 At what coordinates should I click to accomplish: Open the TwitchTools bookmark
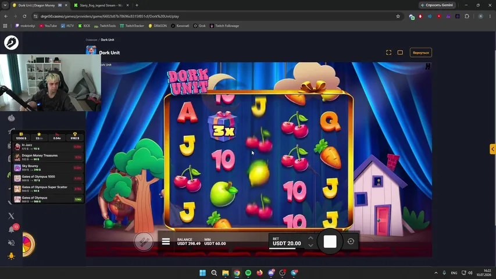(x=105, y=26)
